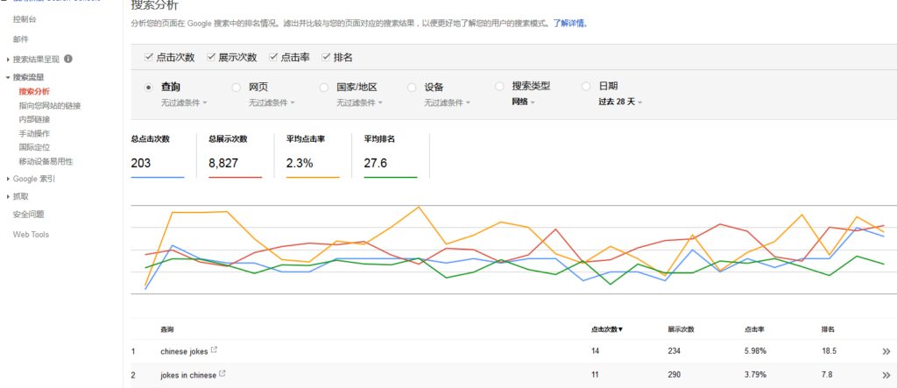Open filter dropdown under 查询
This screenshot has height=388, width=897.
click(184, 103)
